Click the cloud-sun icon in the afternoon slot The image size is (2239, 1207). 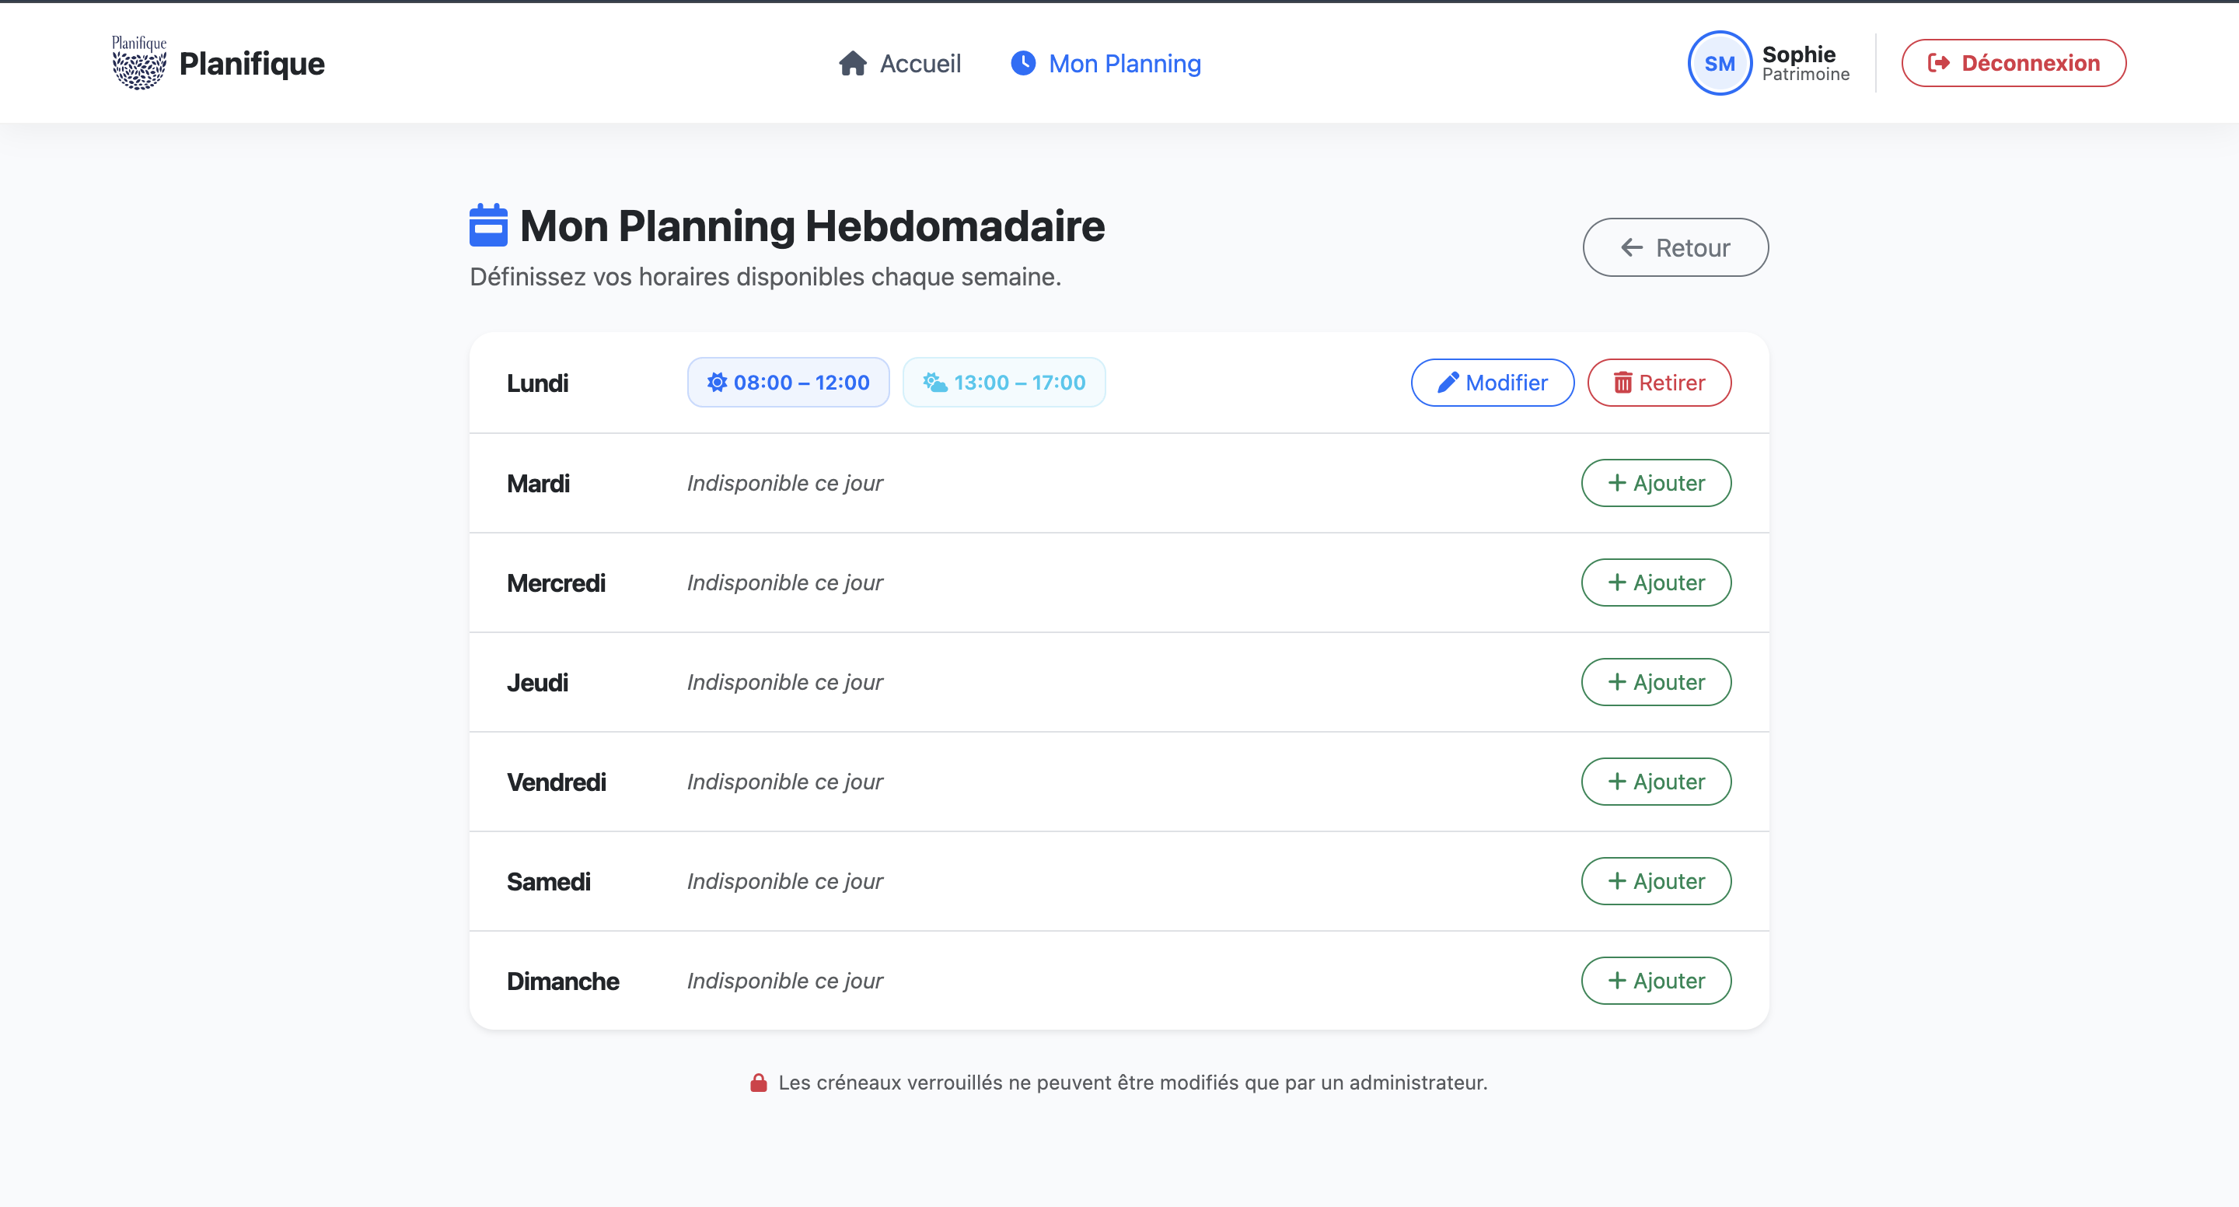(934, 383)
